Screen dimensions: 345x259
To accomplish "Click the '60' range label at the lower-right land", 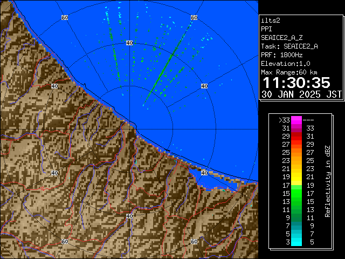I will [194, 242].
